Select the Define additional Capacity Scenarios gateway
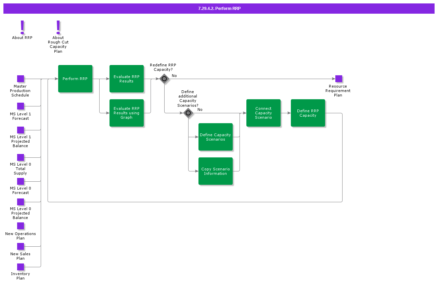The height and width of the screenshot is (284, 438). pyautogui.click(x=188, y=113)
